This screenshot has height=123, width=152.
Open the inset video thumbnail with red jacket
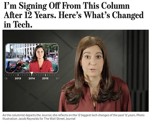pos(32,58)
